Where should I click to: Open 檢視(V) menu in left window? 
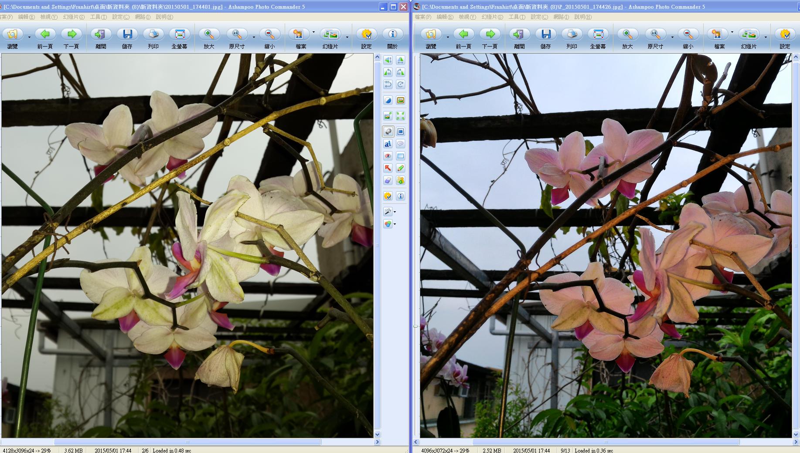coord(49,17)
